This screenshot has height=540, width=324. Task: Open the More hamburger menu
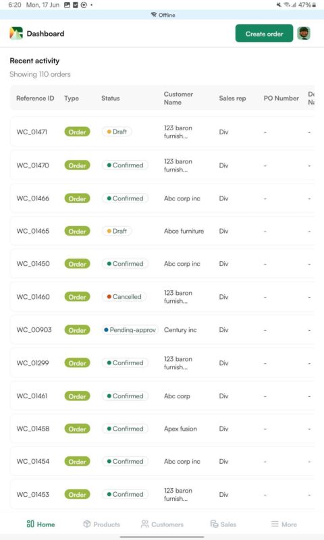275,524
